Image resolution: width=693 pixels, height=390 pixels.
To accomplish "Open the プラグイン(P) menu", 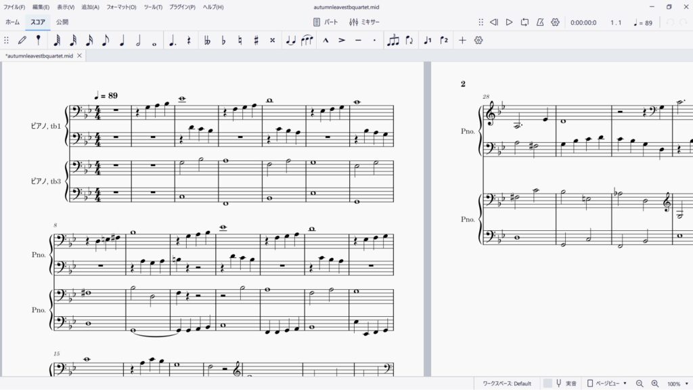I will coord(182,7).
